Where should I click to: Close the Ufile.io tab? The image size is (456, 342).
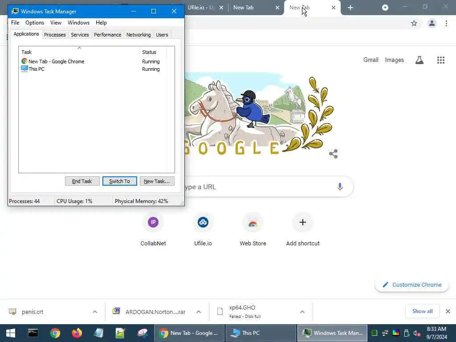221,8
